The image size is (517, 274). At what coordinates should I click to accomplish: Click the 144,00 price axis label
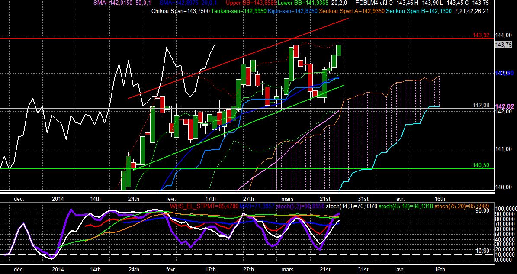point(503,35)
